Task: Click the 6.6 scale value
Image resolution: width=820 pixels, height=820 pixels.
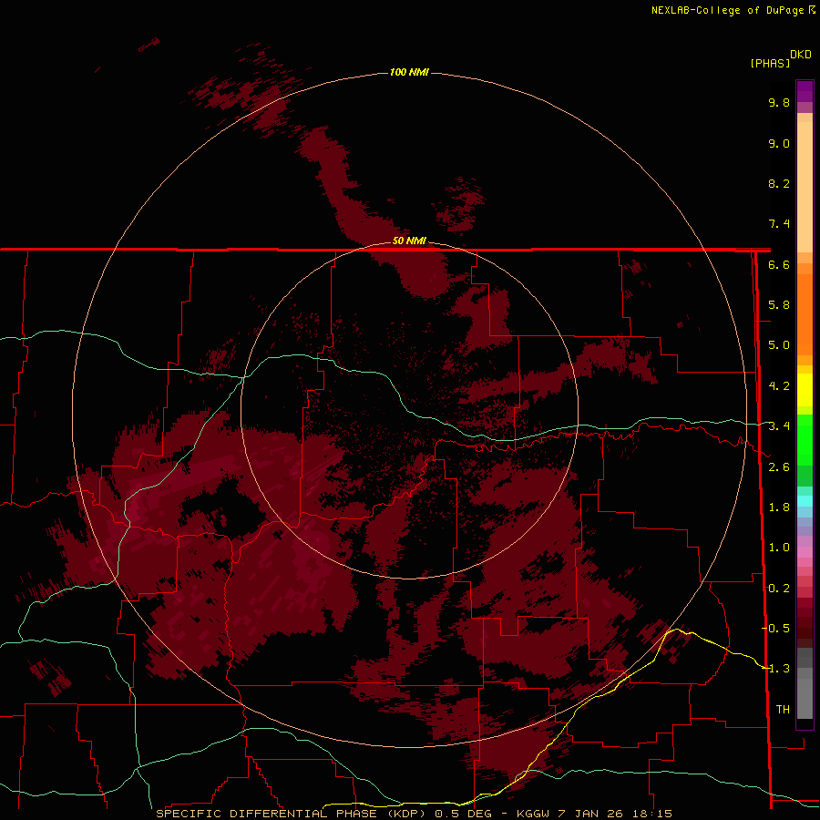Action: 779,264
